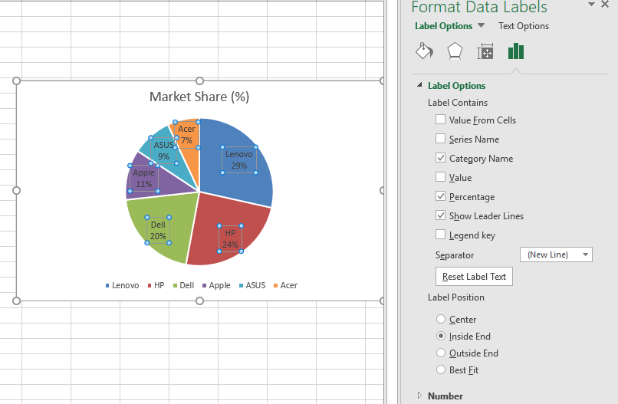Enable the Value From Cells checkbox
The width and height of the screenshot is (618, 404).
pos(440,120)
